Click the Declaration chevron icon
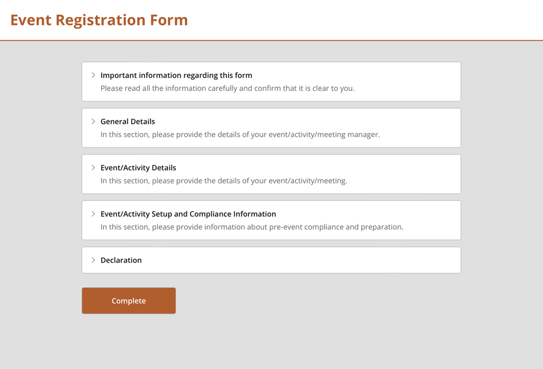The image size is (543, 369). 93,260
